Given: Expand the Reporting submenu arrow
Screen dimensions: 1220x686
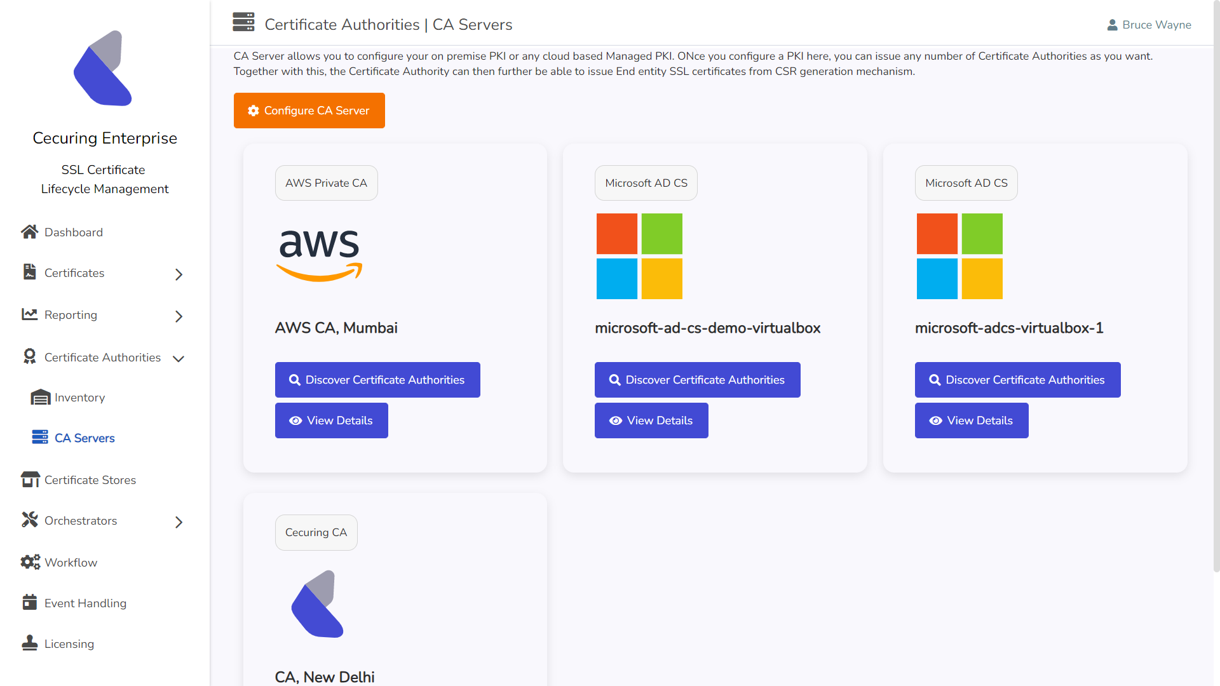Looking at the screenshot, I should click(179, 316).
